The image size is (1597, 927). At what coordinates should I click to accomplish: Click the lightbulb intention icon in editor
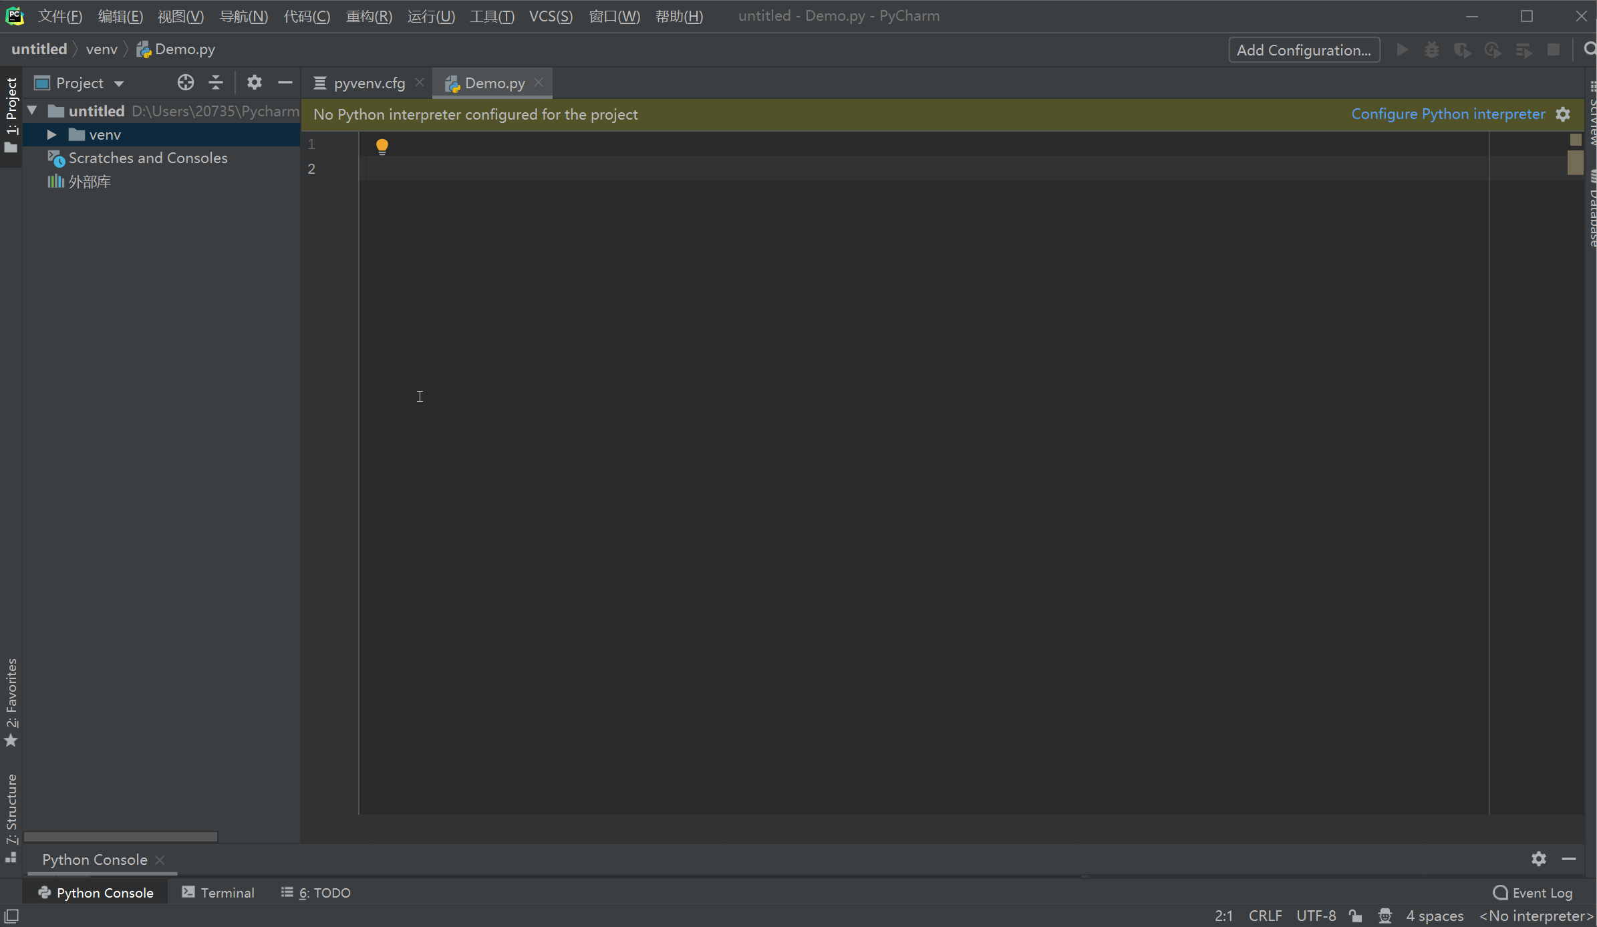(382, 146)
